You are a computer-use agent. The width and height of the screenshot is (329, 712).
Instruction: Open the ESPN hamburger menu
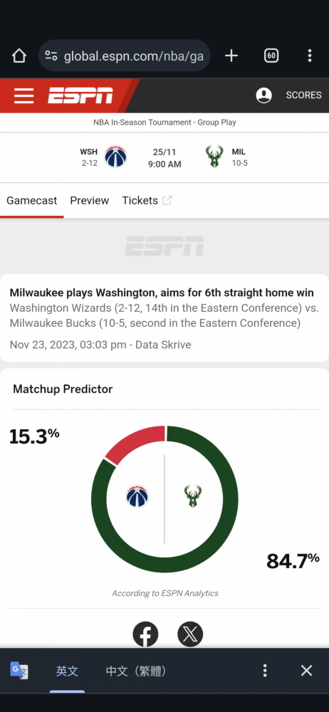pyautogui.click(x=23, y=96)
